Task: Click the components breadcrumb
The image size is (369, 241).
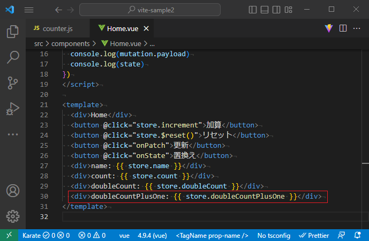Action: click(x=70, y=44)
